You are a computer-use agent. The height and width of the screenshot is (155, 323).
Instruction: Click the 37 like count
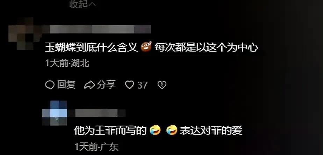pos(142,85)
